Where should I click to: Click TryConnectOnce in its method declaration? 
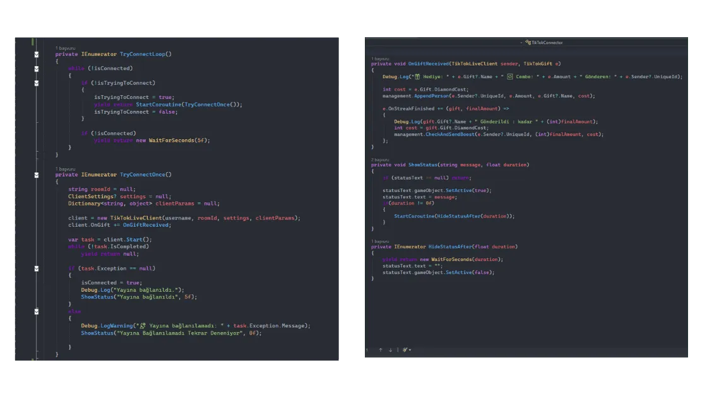tap(143, 175)
